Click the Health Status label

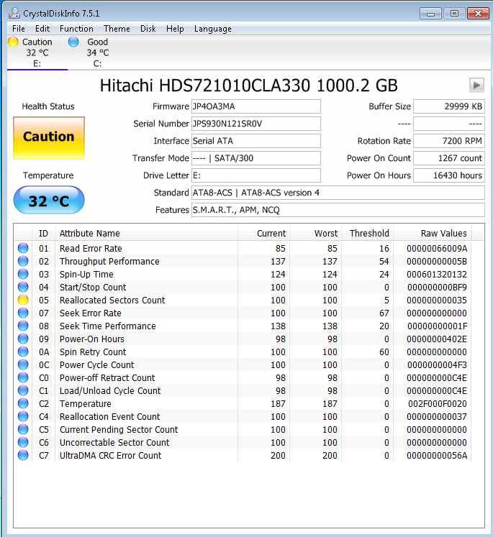[48, 106]
